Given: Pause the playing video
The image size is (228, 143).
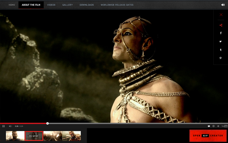Looking at the screenshot, I should (x=4, y=126).
